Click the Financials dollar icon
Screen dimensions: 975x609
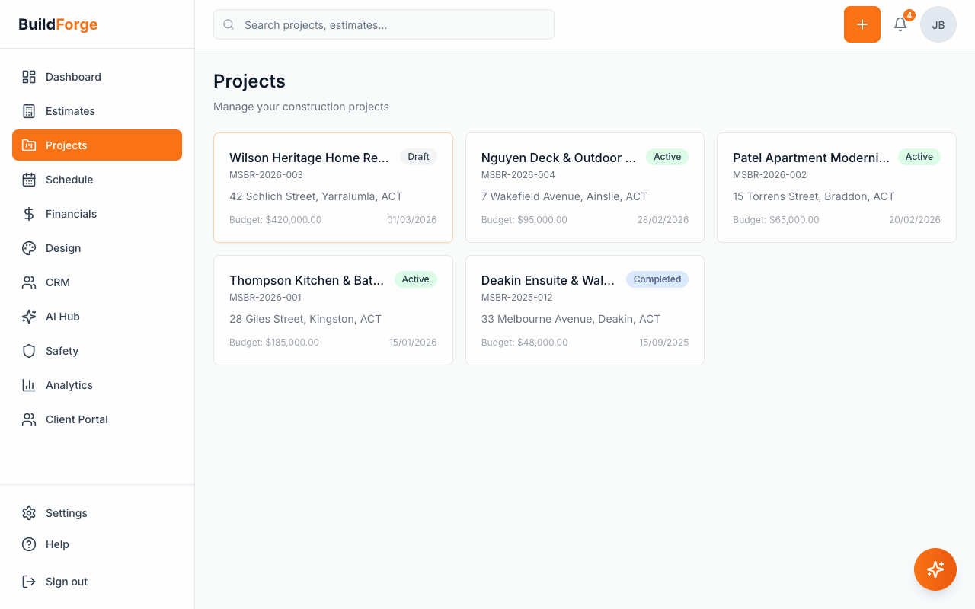click(x=29, y=214)
